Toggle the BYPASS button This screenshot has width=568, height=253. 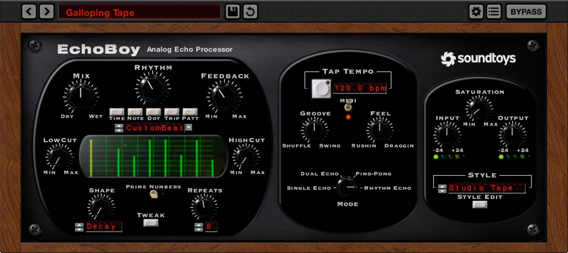(526, 12)
